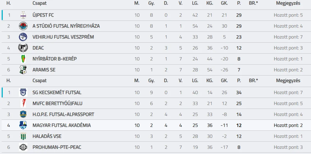The width and height of the screenshot is (311, 154).
Task: Click the second table's Megjegyzés column header
Action: tap(288, 81)
